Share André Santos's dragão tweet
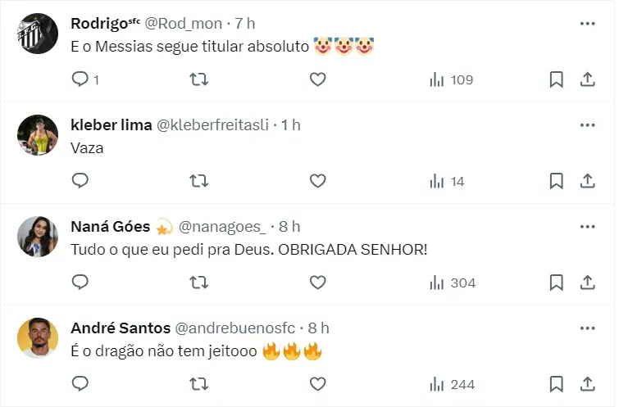619x407 pixels. [x=587, y=384]
